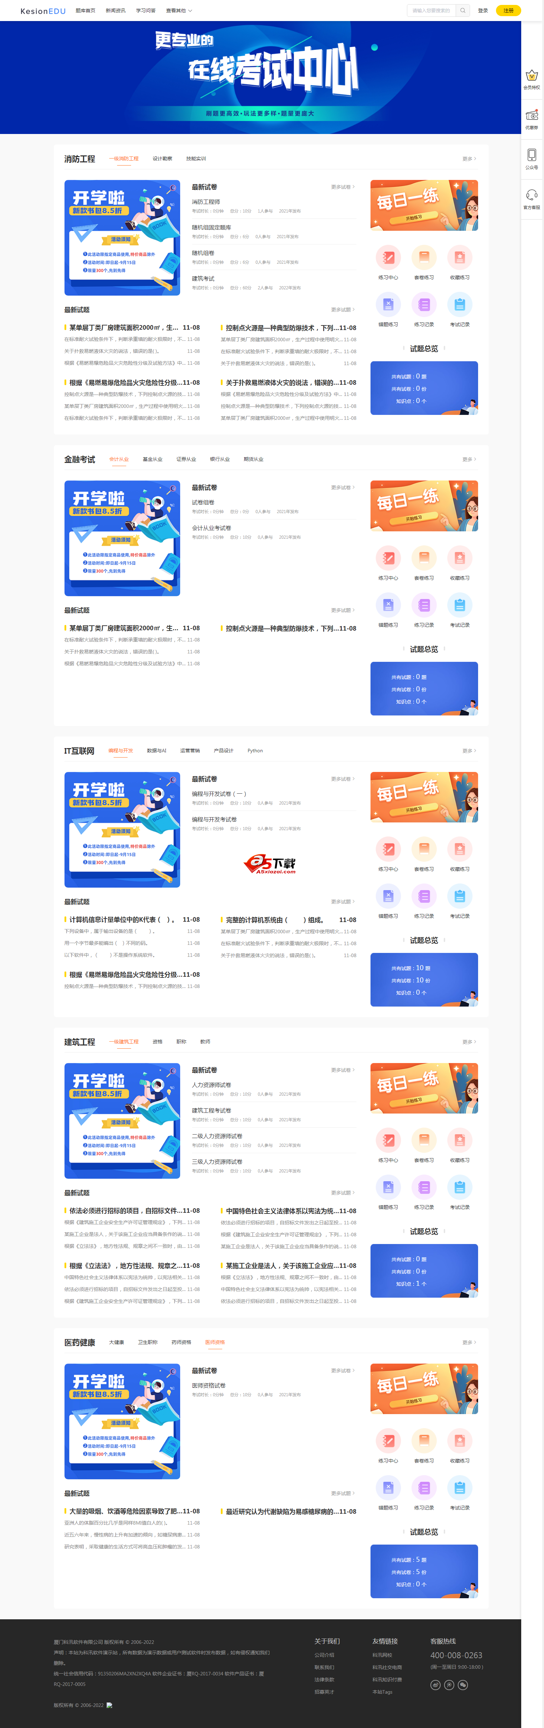Screen dimensions: 544x1728
Task: Open 收藏练习 icon in 消防工程 section
Action: 460,257
